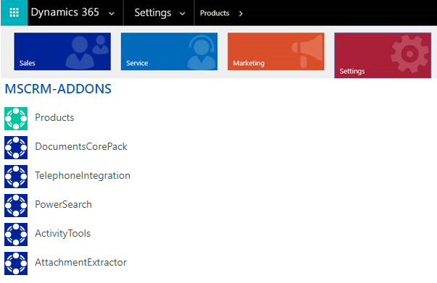437x283 pixels.
Task: Click the Products green icon
Action: tap(16, 119)
